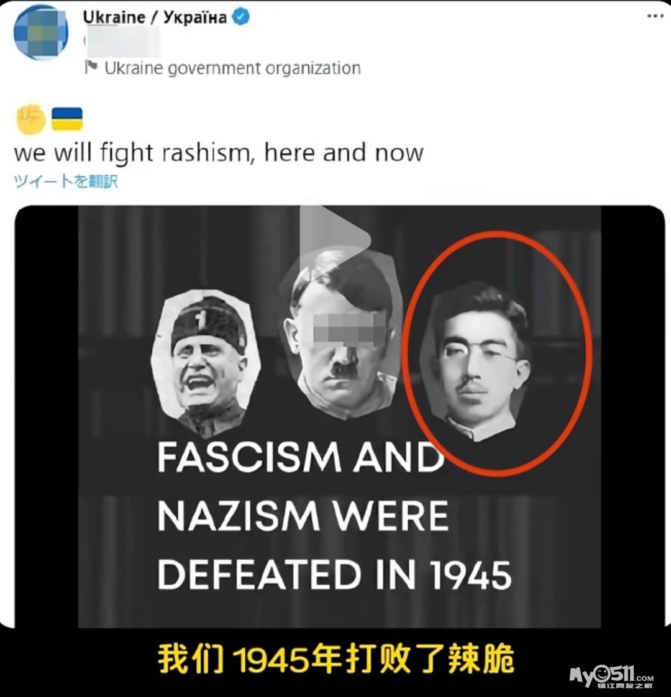This screenshot has height=697, width=671.
Task: Click the portrait inside the red circle
Action: point(477,360)
